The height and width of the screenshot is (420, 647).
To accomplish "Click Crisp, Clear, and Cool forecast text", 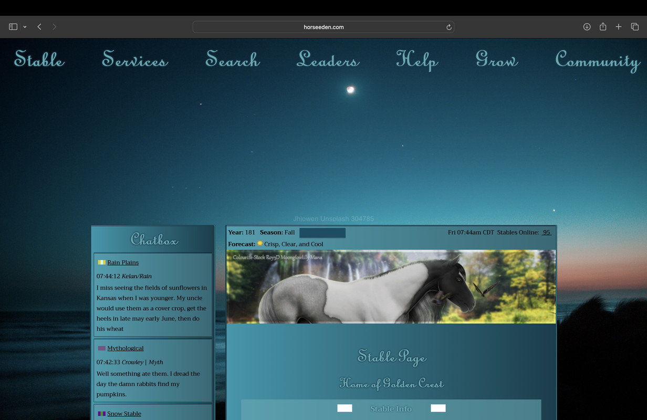I will click(x=294, y=244).
